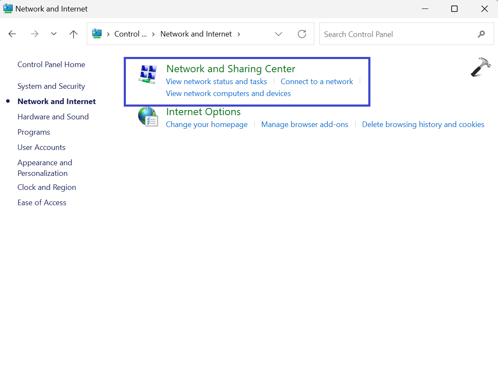The image size is (498, 370).
Task: Click Manage browser add-ons link
Action: (304, 124)
